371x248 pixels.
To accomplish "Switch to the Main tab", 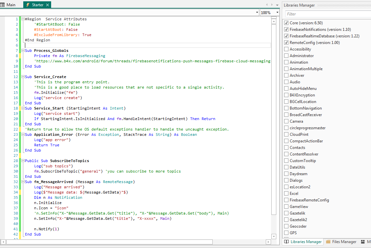I will click(x=11, y=5).
